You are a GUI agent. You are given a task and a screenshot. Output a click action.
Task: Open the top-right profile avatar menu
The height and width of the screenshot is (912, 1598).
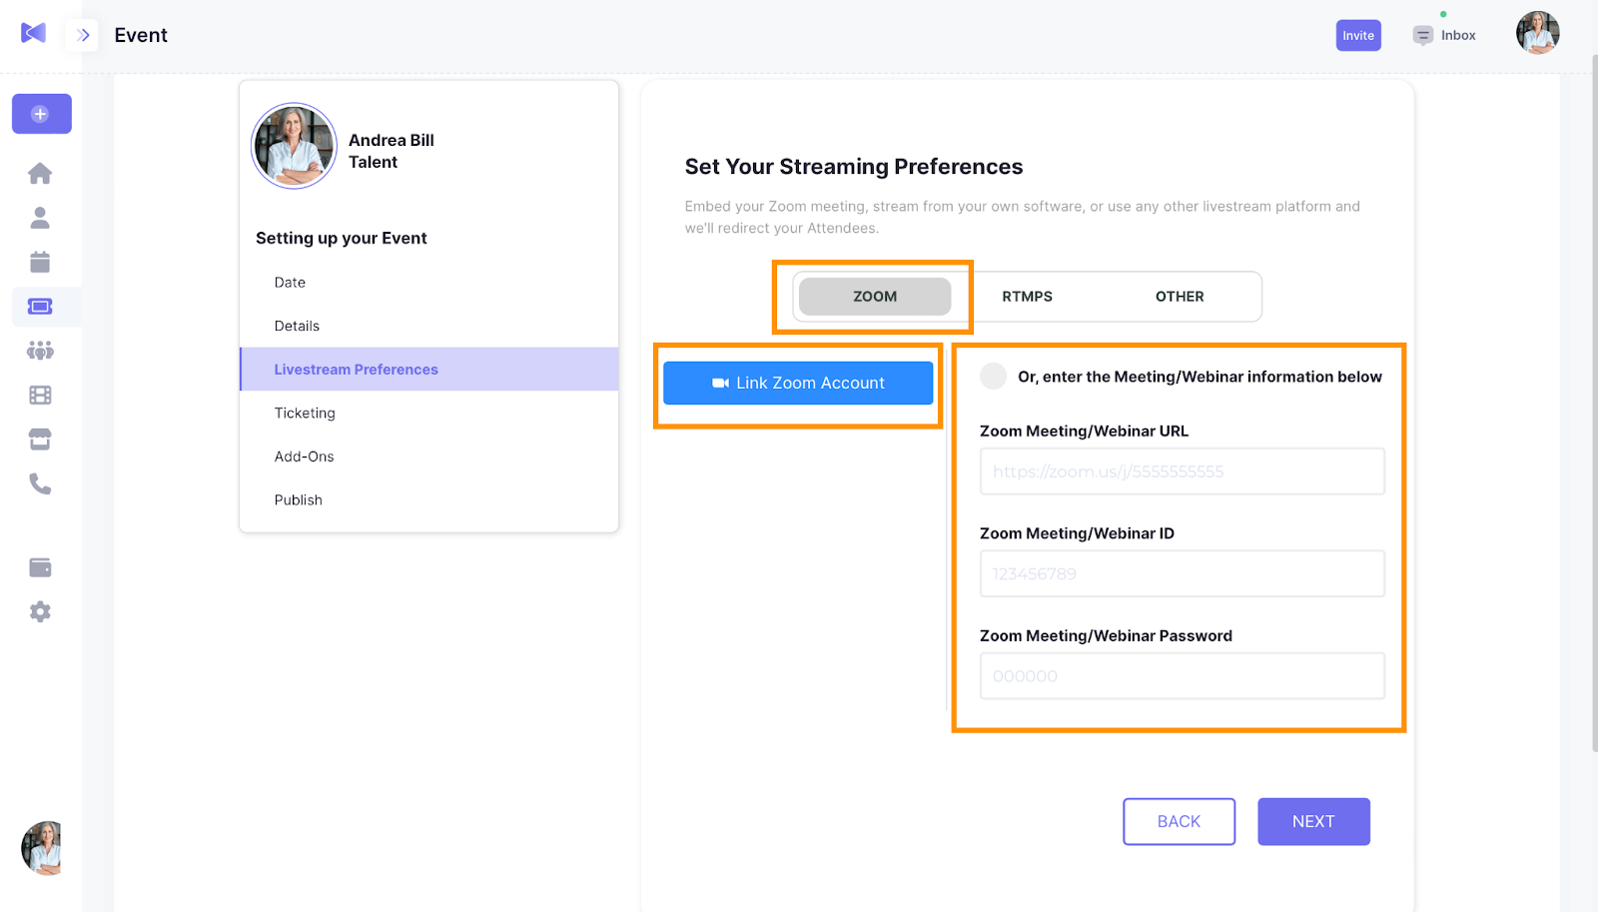click(1538, 33)
